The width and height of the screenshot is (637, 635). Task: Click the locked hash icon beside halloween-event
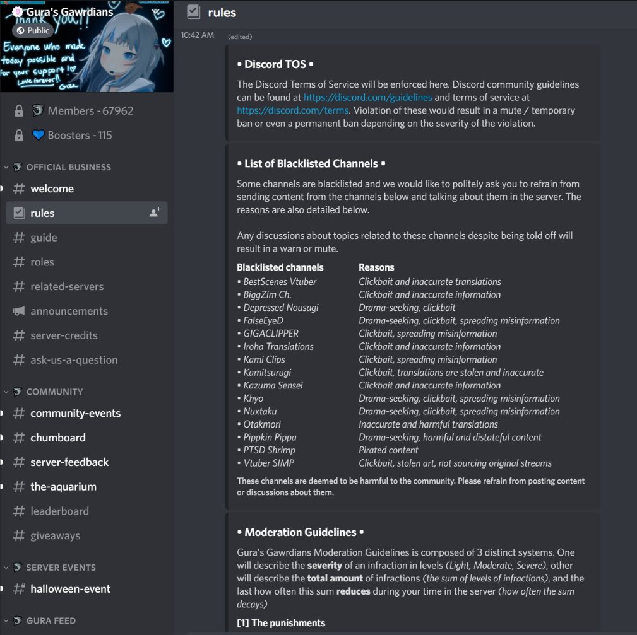[19, 589]
